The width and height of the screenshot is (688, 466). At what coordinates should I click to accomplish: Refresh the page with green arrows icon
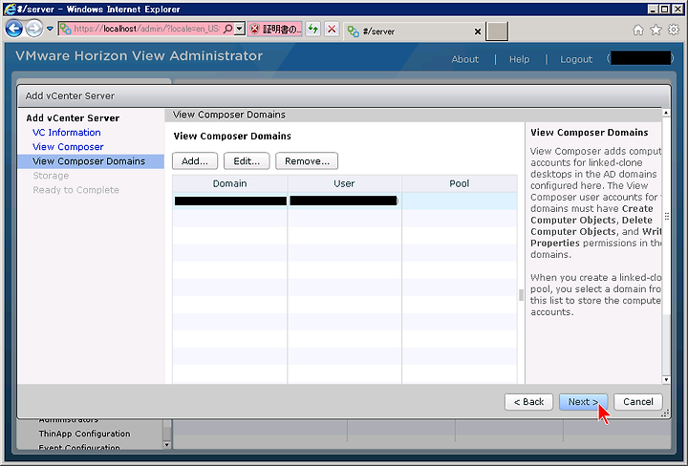coord(312,30)
